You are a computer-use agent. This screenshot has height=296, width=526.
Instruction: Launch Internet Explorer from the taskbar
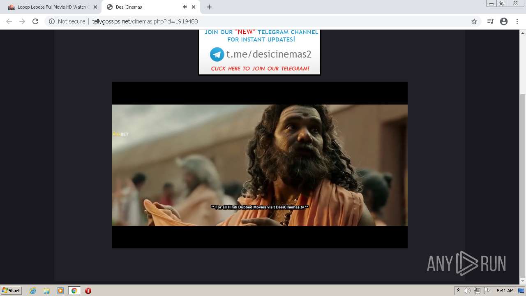click(33, 291)
